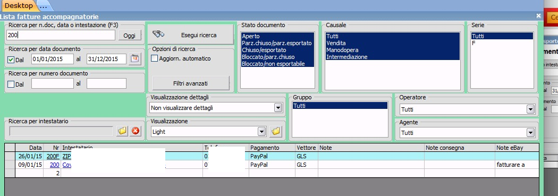Select Aperto in Stato documento
Image resolution: width=558 pixels, height=196 pixels.
coord(277,36)
